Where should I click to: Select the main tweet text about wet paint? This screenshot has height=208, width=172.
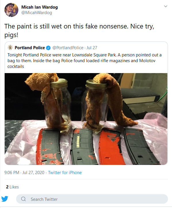click(x=79, y=30)
